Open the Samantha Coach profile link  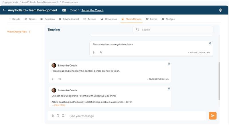(92, 10)
